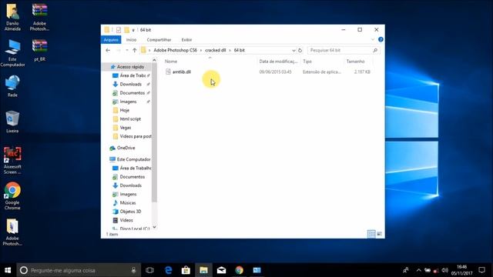
Task: Click the navigation pane scrollbar down arrow
Action: [x=154, y=227]
